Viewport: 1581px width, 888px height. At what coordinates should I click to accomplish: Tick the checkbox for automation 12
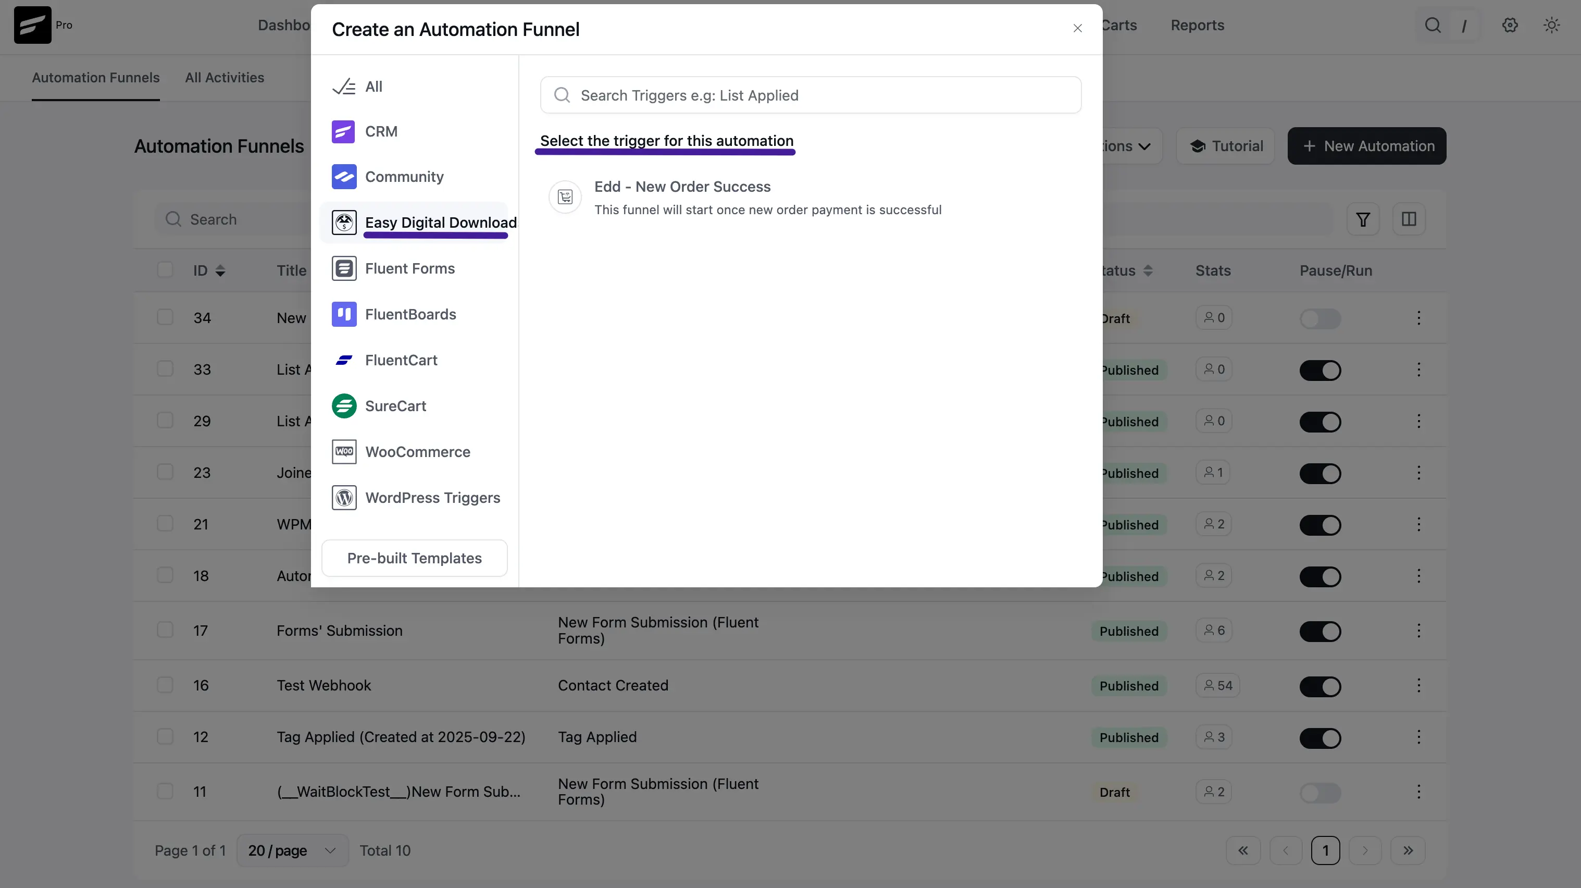click(x=165, y=736)
